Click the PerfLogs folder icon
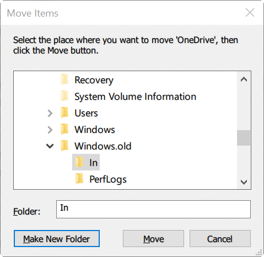 click(x=79, y=179)
